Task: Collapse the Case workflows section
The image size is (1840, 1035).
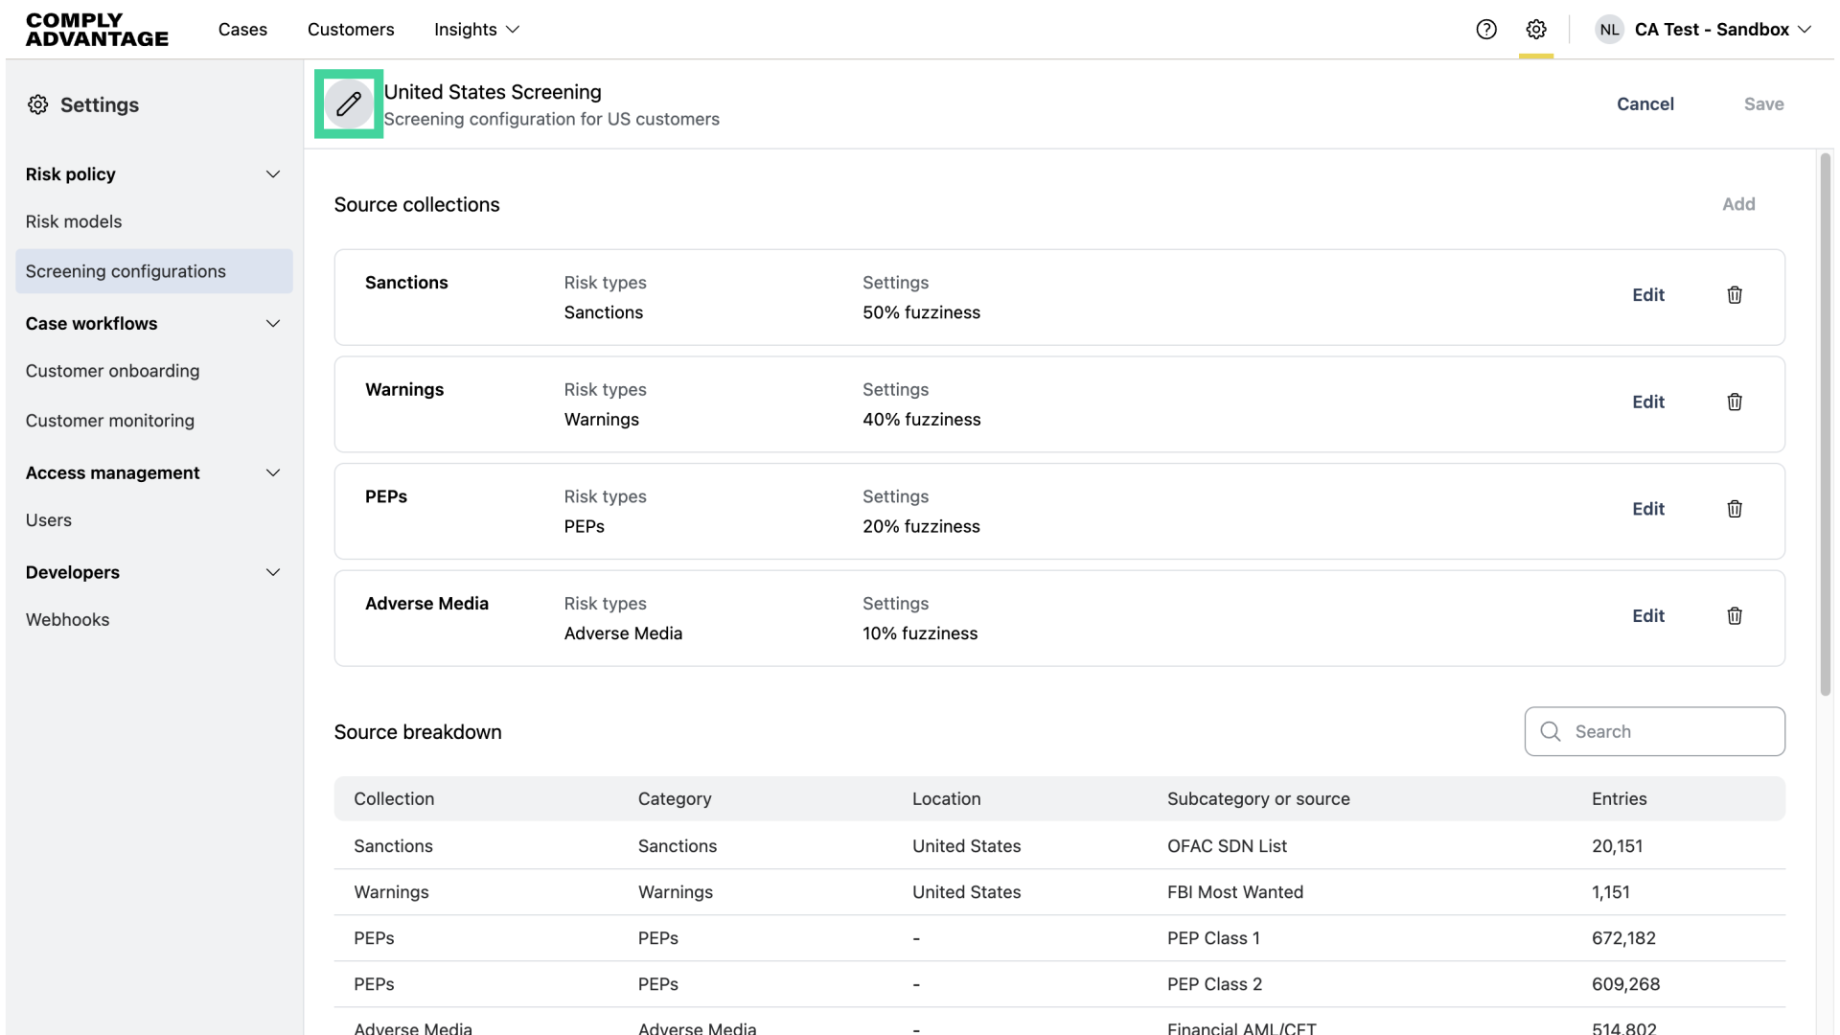Action: click(x=273, y=324)
